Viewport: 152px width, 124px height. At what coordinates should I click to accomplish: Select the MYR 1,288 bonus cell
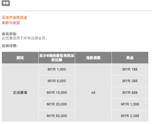tap(130, 104)
